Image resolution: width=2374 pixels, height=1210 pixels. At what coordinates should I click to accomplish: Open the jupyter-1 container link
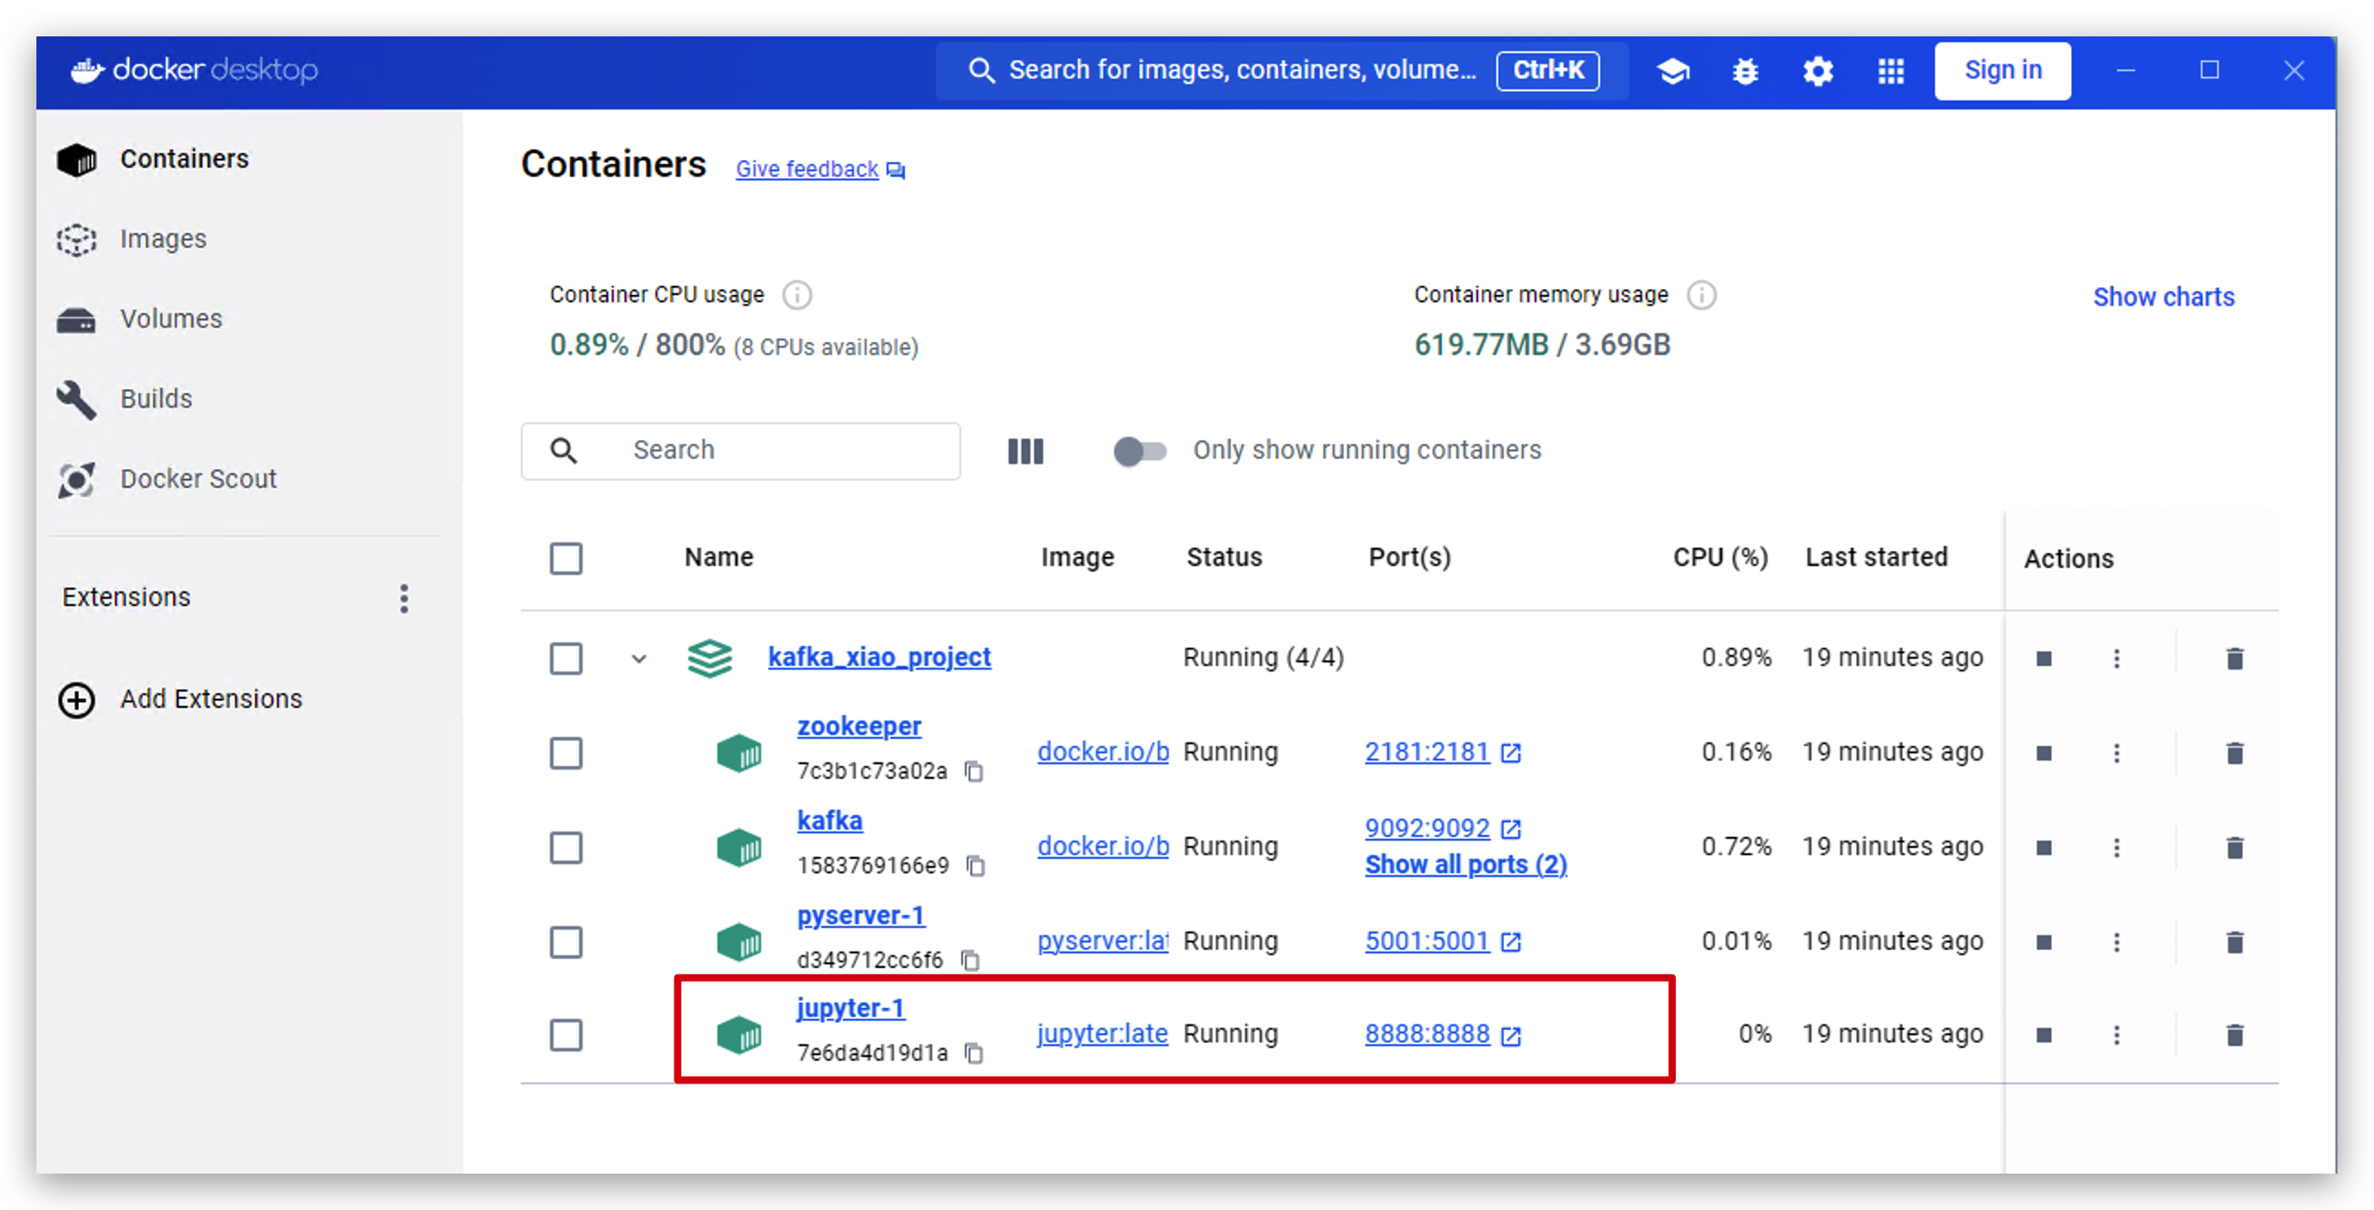click(x=850, y=1007)
